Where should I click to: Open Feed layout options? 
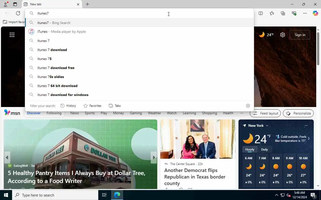click(x=265, y=113)
